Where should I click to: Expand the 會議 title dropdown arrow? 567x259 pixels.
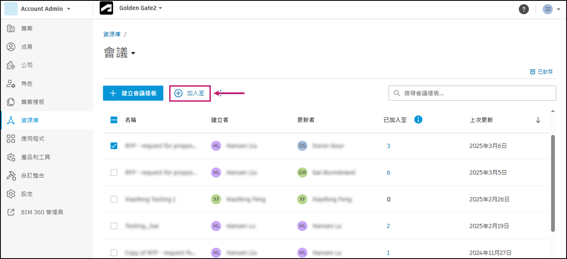[x=133, y=54]
